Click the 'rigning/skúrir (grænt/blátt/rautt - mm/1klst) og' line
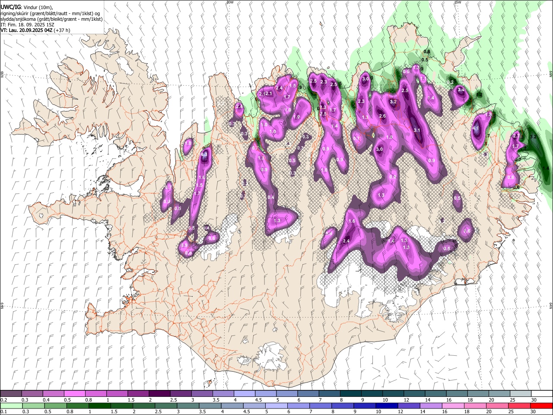The height and width of the screenshot is (415, 553). click(x=50, y=13)
